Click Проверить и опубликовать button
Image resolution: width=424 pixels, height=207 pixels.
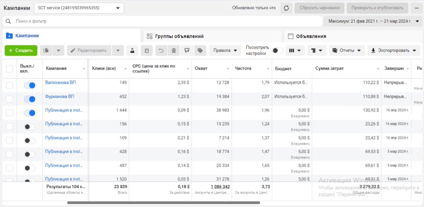(377, 8)
